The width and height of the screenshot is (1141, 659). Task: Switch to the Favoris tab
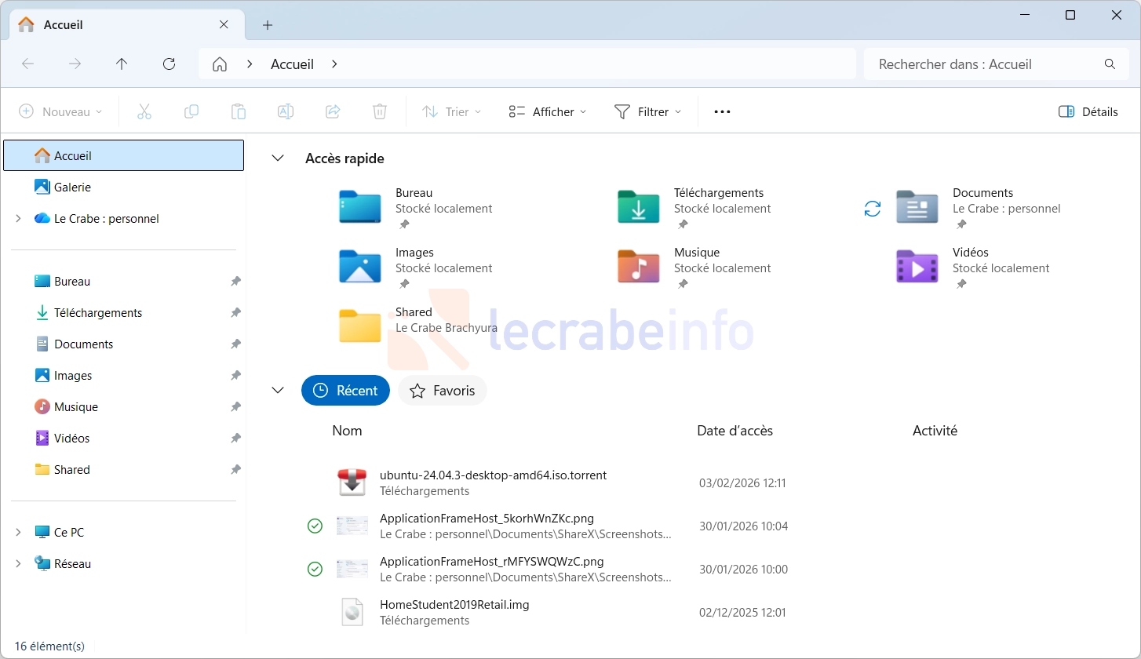(443, 391)
